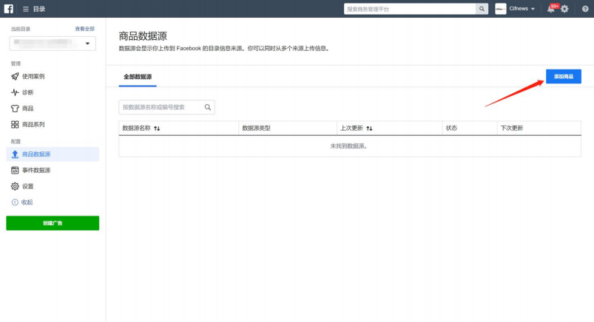Click the green 创建广告 button
594x322 pixels.
pyautogui.click(x=53, y=223)
